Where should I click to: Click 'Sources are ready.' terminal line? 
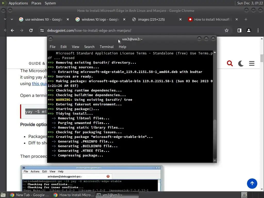click(74, 76)
